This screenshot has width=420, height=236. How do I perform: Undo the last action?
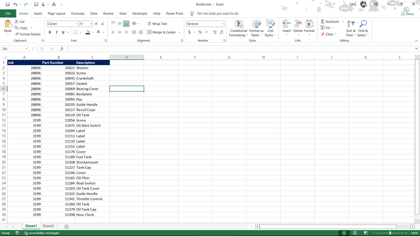[x=15, y=4]
